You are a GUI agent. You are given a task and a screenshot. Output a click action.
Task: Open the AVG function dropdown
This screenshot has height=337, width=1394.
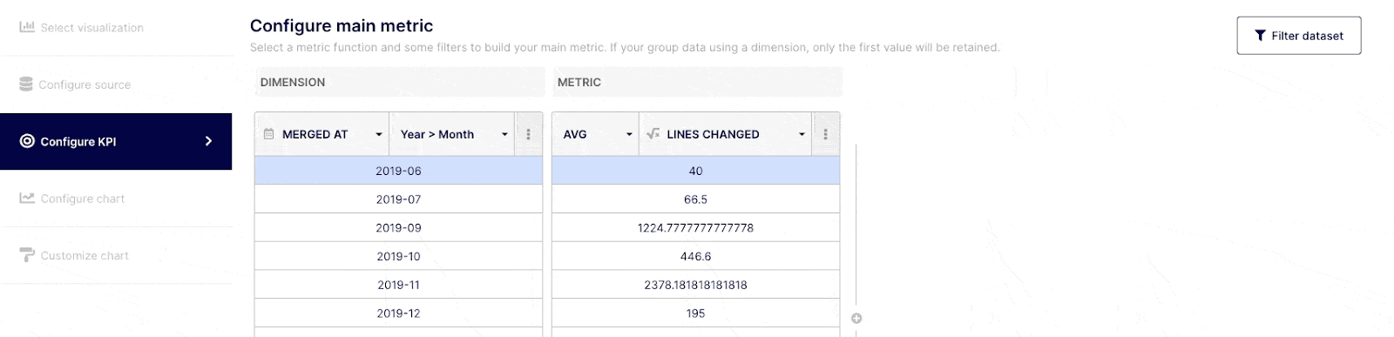click(596, 134)
